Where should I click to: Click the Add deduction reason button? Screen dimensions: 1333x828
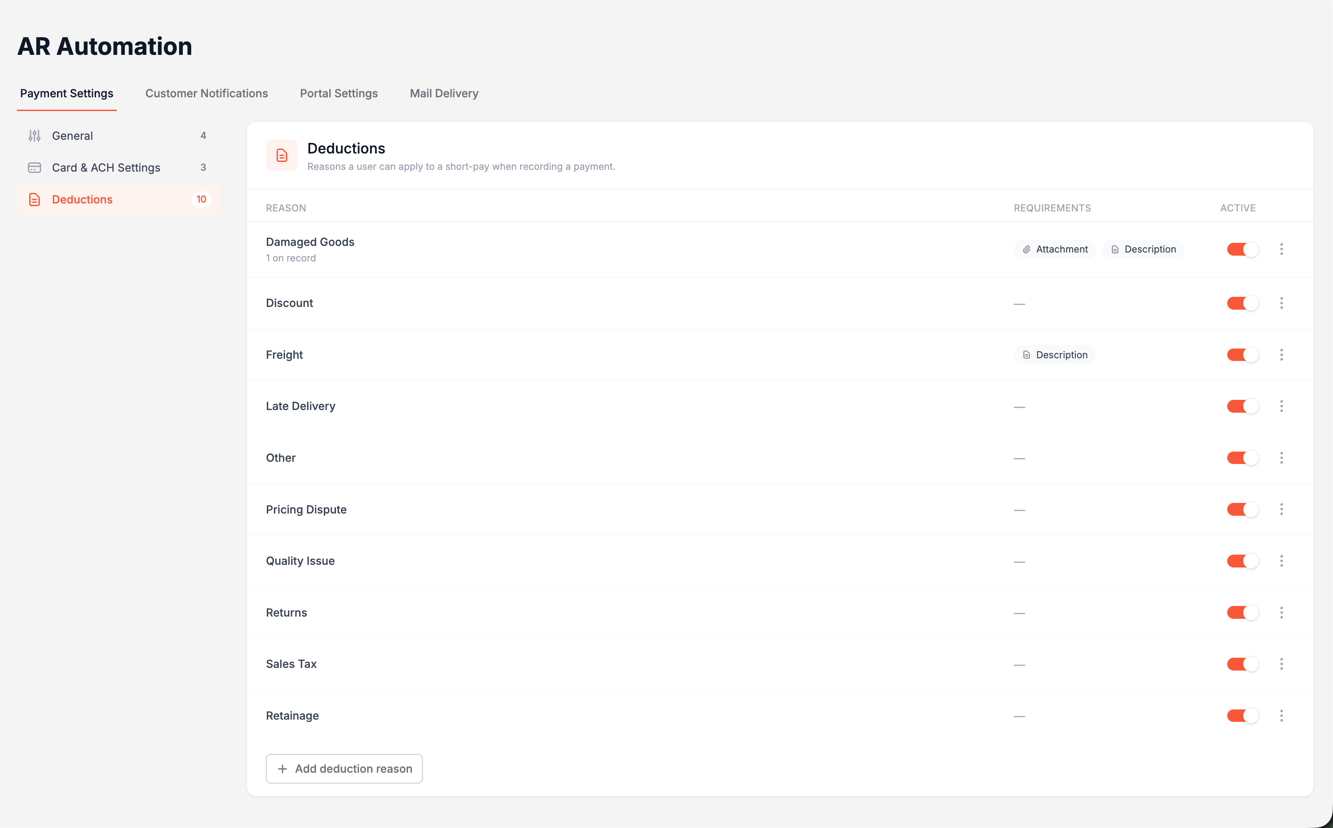[x=344, y=769]
